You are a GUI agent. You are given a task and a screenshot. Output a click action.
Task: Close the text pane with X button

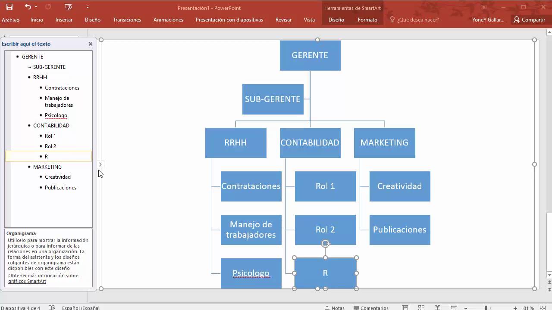[x=91, y=44]
